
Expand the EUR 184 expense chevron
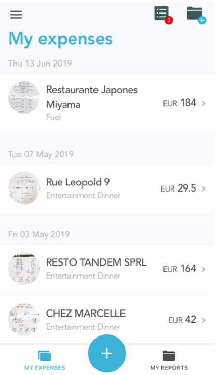point(203,103)
